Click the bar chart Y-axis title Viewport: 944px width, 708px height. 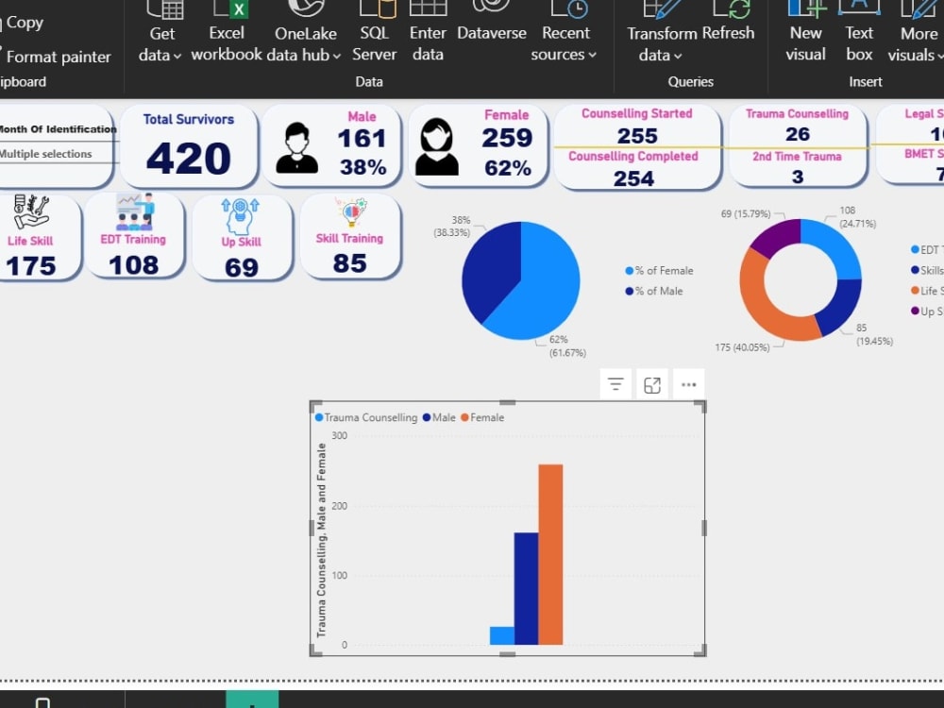[321, 540]
